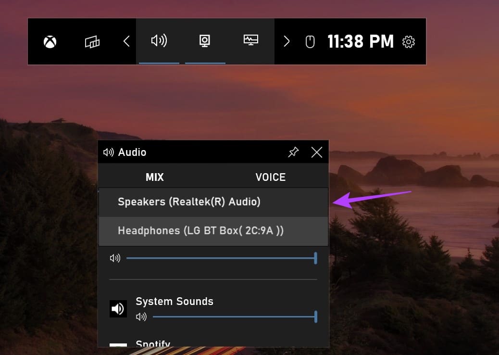
Task: Toggle the Performance widget icon
Action: pyautogui.click(x=251, y=40)
